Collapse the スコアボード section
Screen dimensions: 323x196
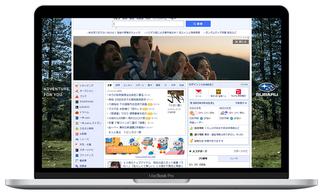[x=190, y=151]
